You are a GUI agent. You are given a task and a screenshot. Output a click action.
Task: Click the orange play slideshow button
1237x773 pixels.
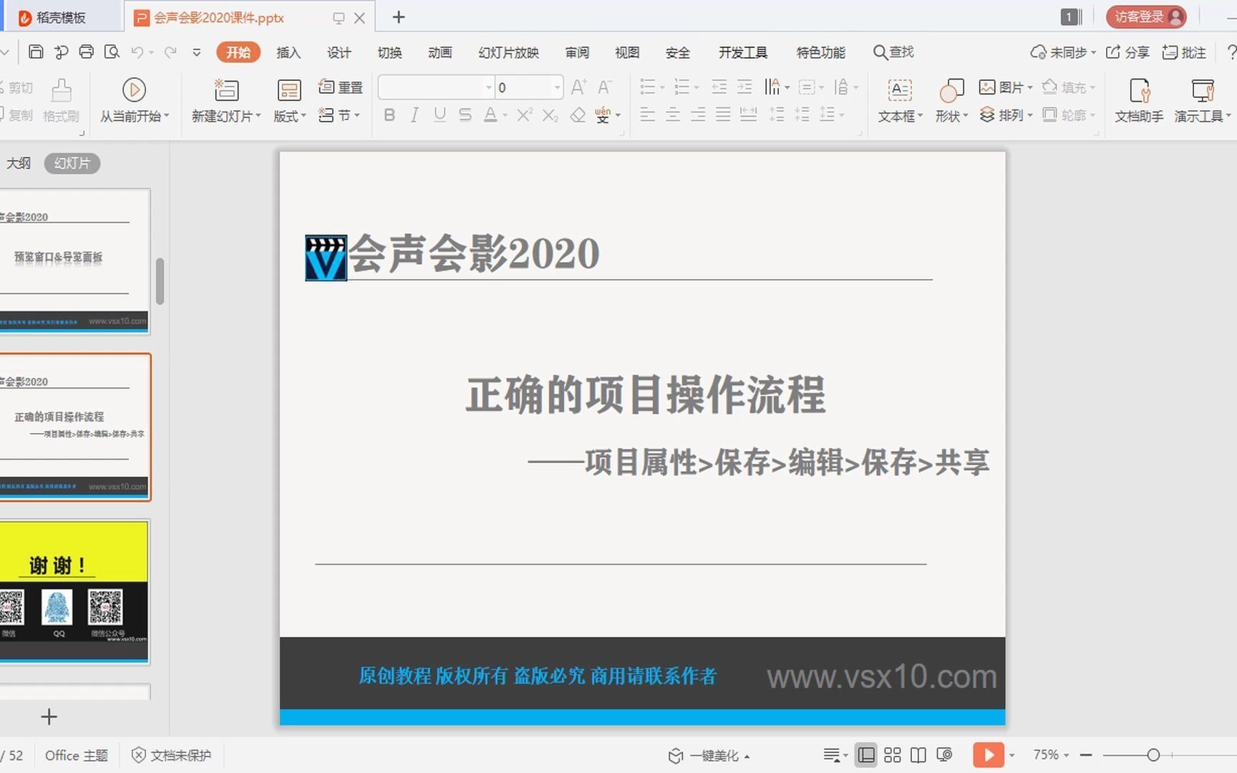click(989, 754)
